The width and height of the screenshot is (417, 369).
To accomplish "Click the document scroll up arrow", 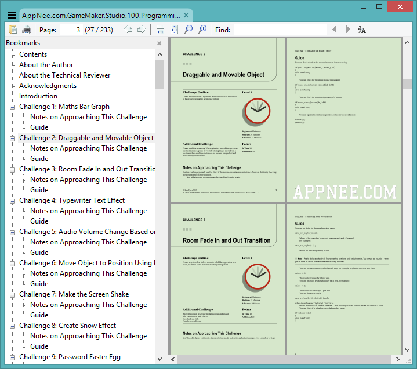I will [407, 42].
